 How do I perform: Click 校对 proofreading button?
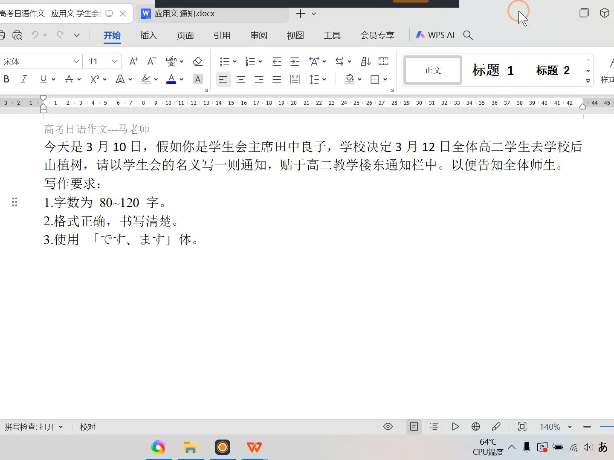pyautogui.click(x=88, y=427)
